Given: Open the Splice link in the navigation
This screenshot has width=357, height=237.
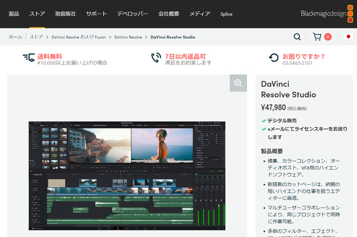Looking at the screenshot, I should pyautogui.click(x=226, y=14).
